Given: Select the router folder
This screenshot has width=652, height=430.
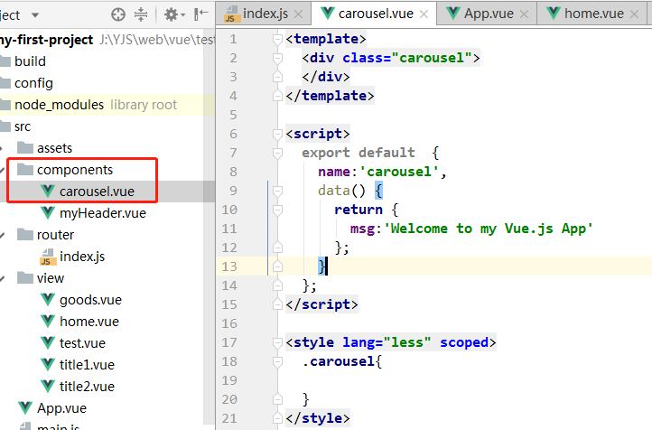Looking at the screenshot, I should pos(55,235).
